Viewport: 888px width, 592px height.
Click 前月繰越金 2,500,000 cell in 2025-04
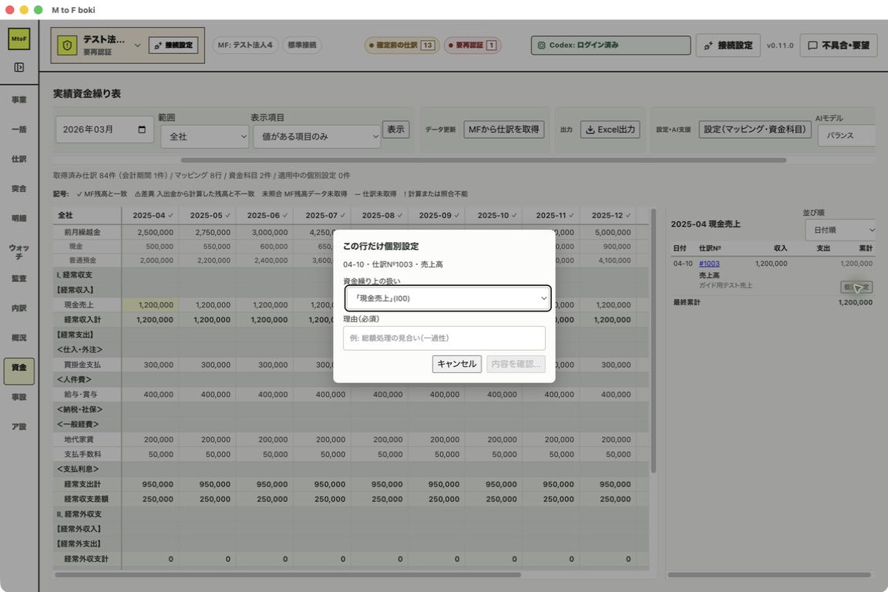150,232
